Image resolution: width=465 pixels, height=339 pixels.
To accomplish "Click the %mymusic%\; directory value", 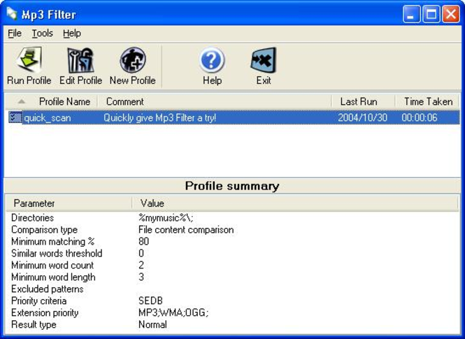I will tap(166, 218).
